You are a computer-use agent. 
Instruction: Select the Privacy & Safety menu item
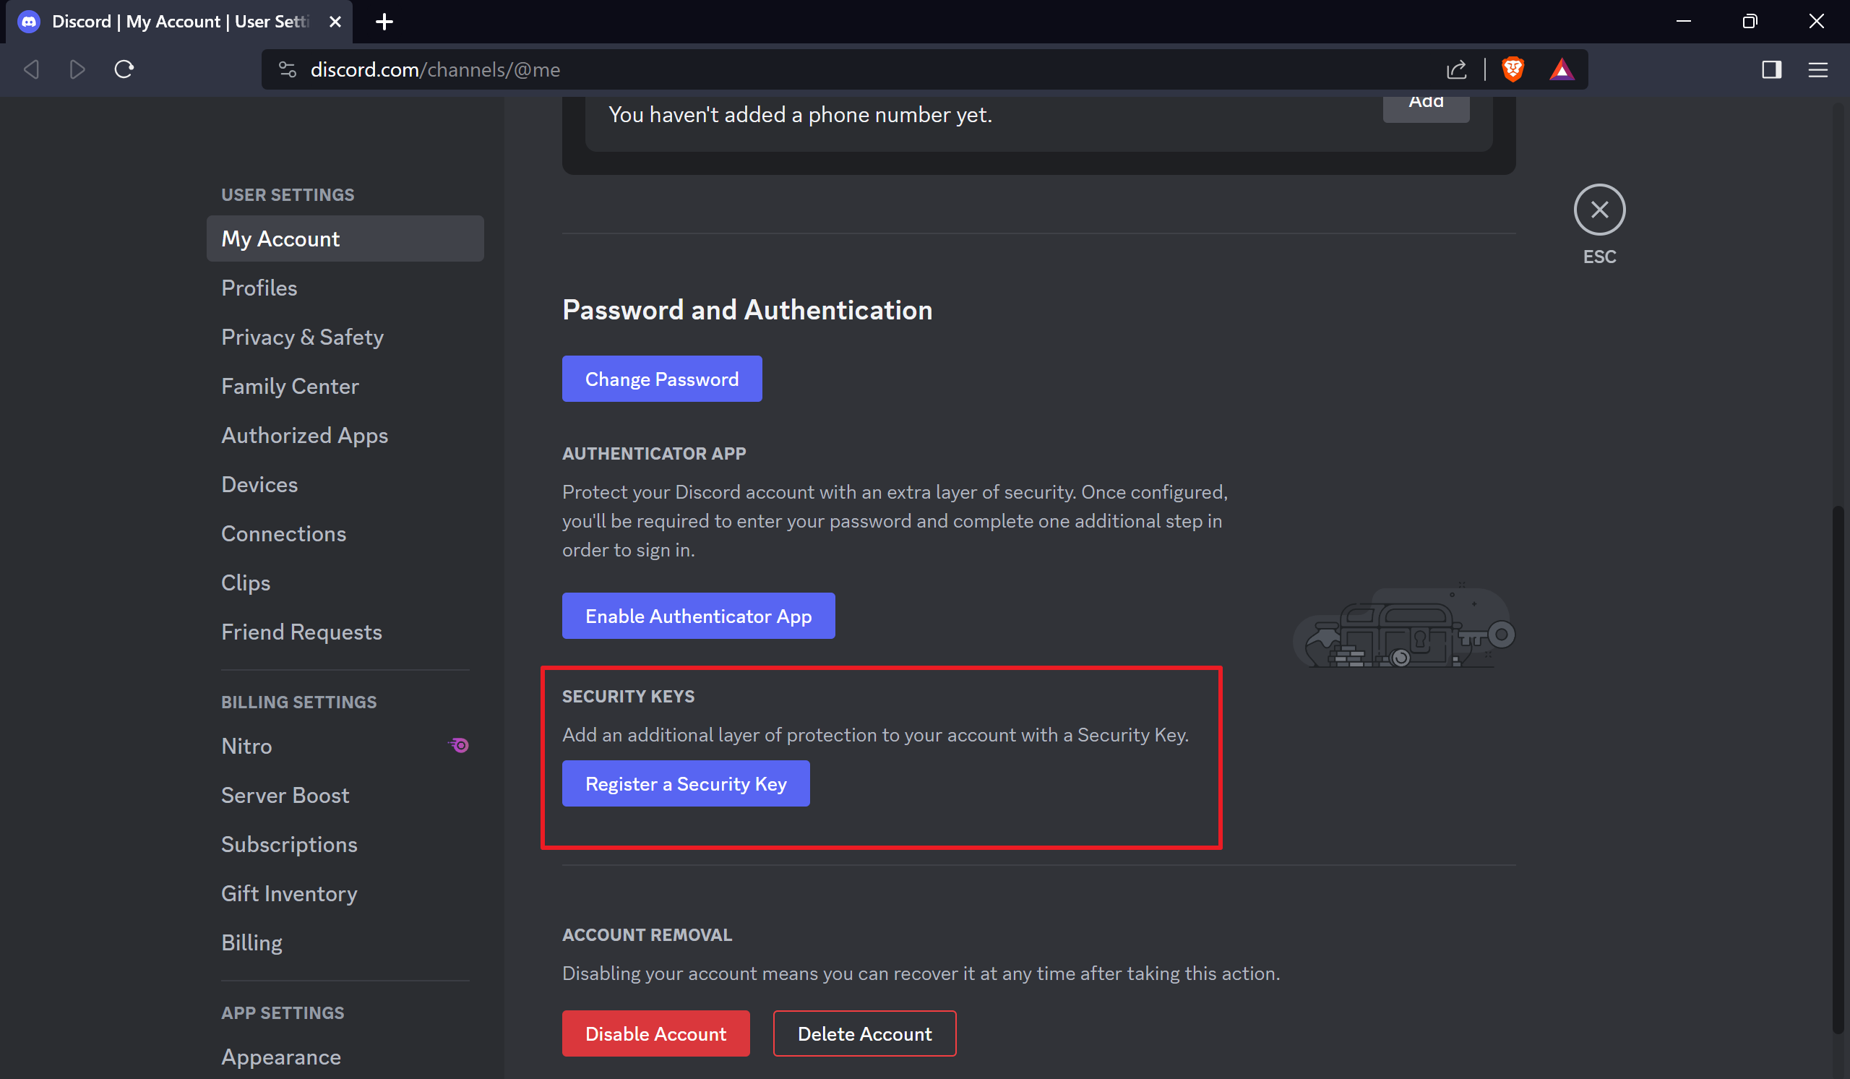[x=303, y=335]
